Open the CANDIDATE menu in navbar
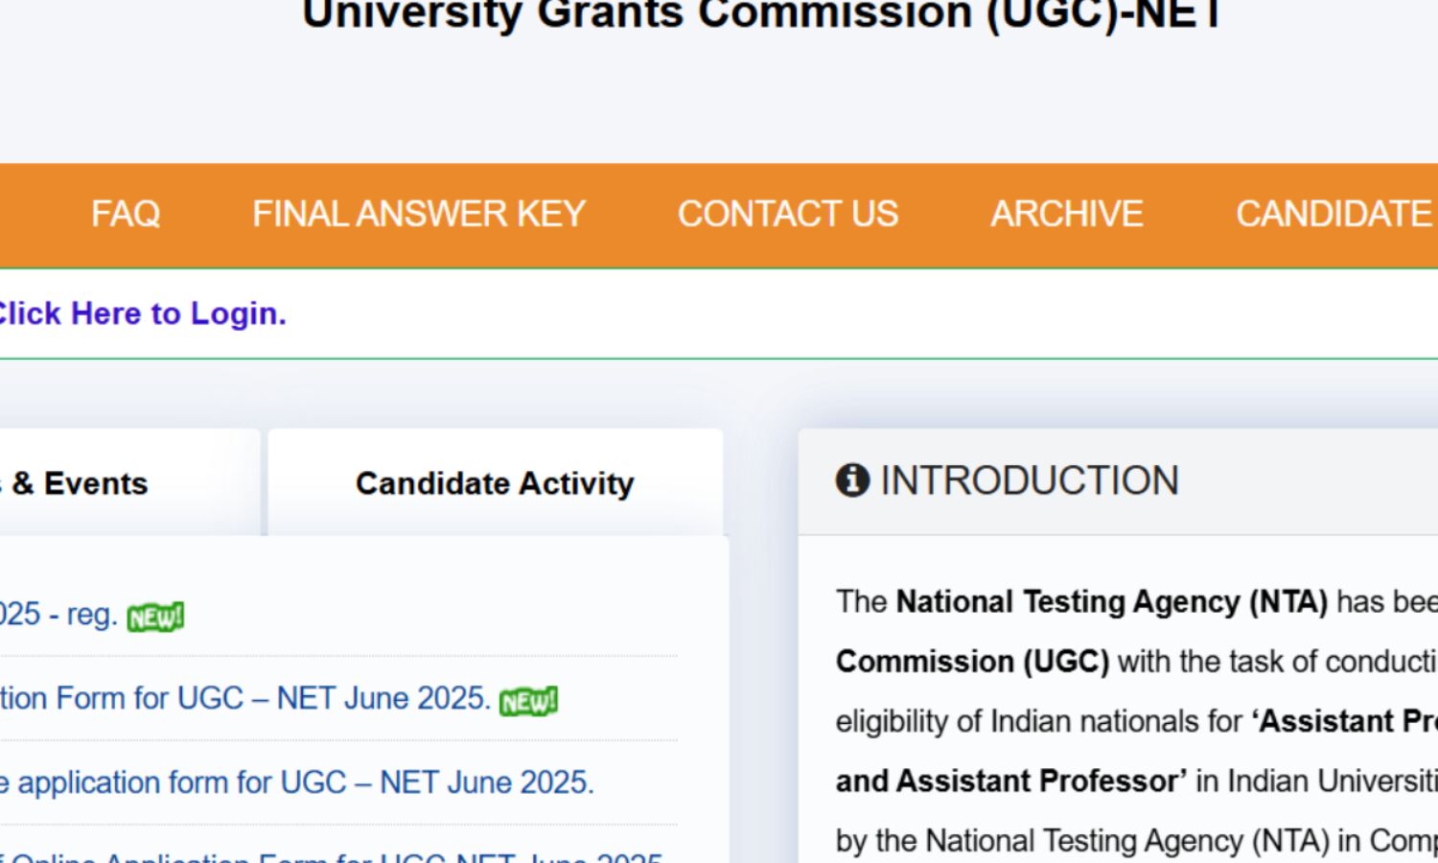The height and width of the screenshot is (863, 1438). (x=1334, y=214)
